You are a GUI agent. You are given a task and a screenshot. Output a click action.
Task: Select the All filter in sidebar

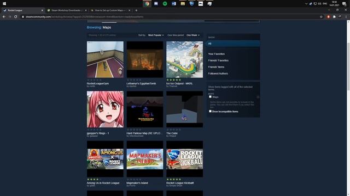pos(233,44)
